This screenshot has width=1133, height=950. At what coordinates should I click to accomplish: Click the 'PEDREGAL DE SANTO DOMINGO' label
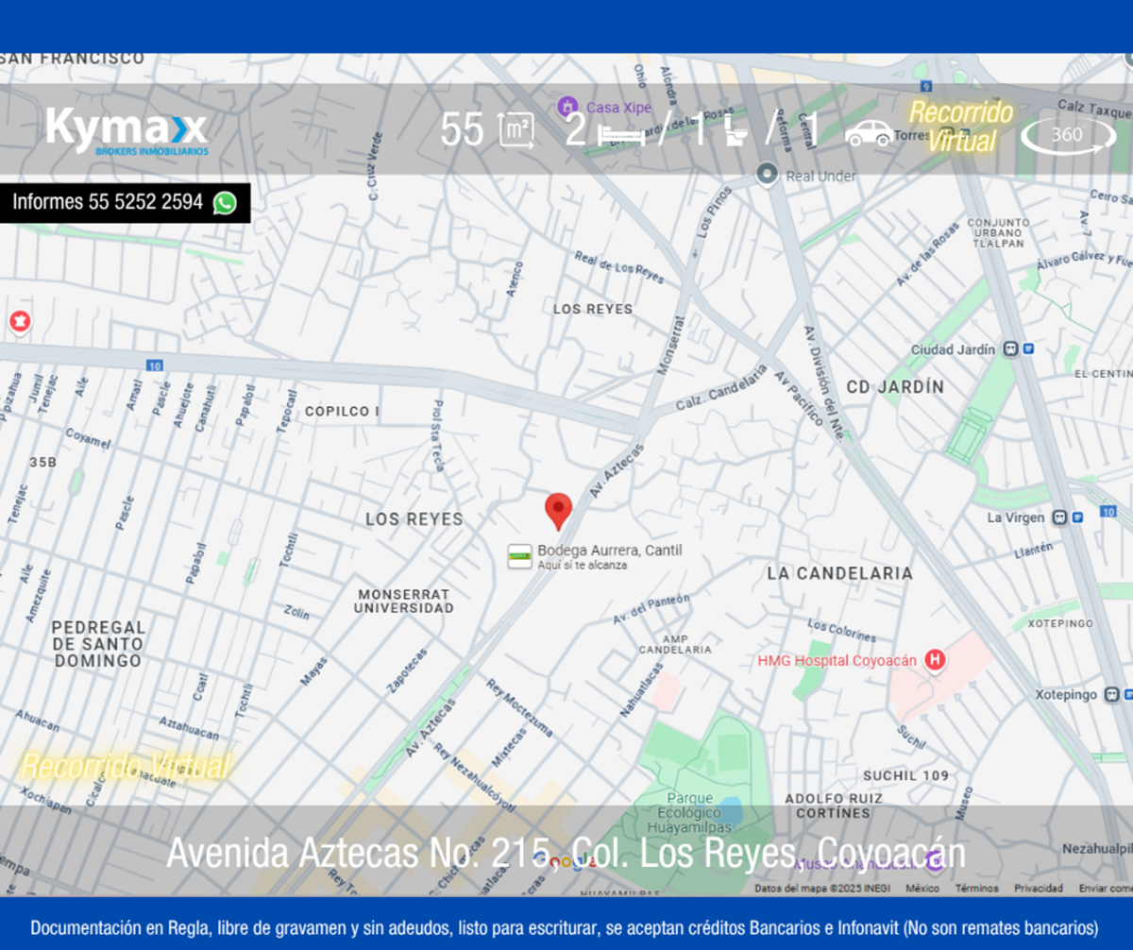(98, 644)
